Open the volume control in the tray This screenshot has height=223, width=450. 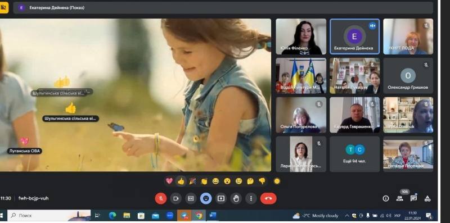pyautogui.click(x=389, y=216)
